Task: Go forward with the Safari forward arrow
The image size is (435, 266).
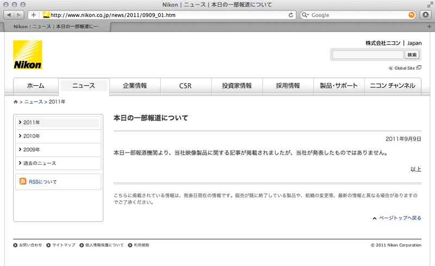Action: pos(19,15)
